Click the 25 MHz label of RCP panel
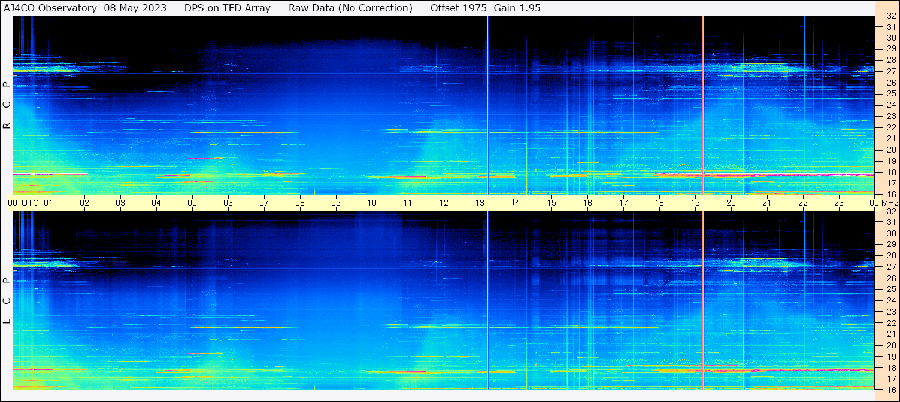 890,93
